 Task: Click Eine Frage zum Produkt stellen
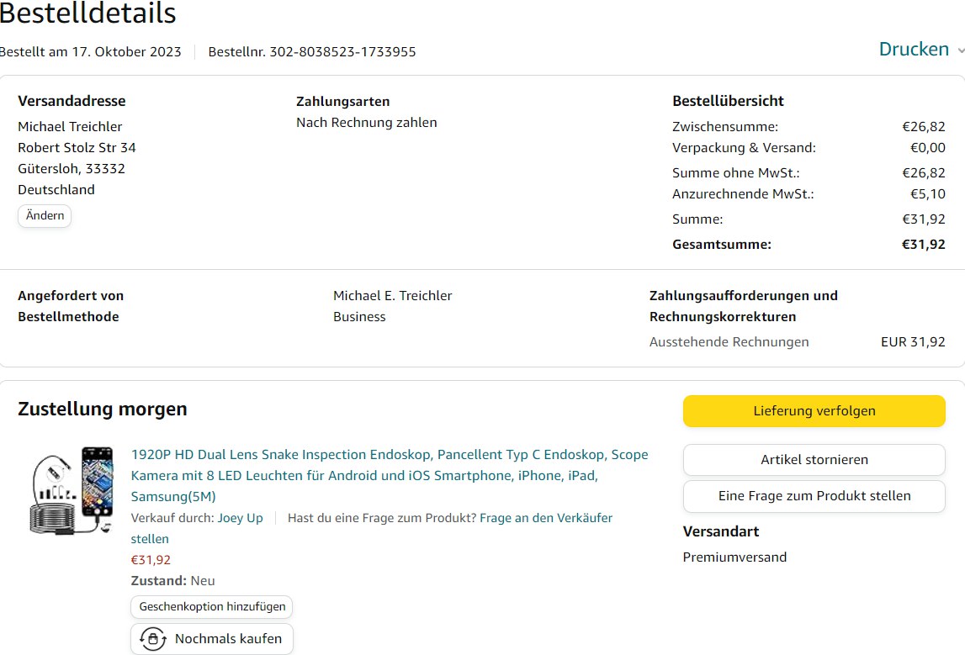click(814, 496)
